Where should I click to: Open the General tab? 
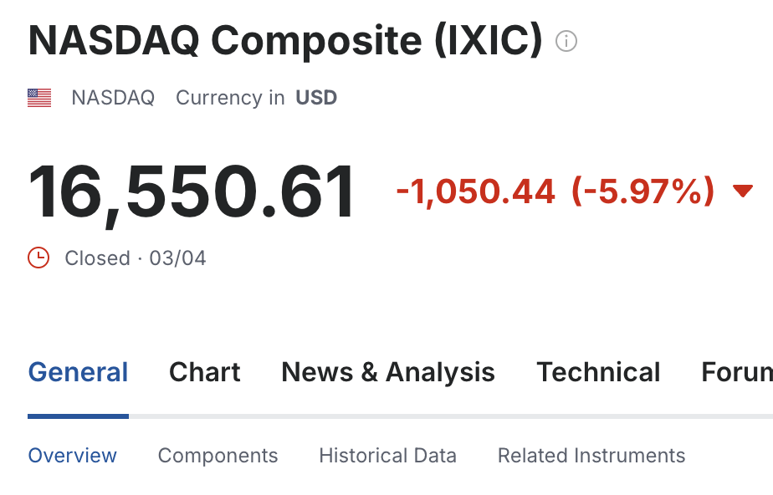click(78, 372)
